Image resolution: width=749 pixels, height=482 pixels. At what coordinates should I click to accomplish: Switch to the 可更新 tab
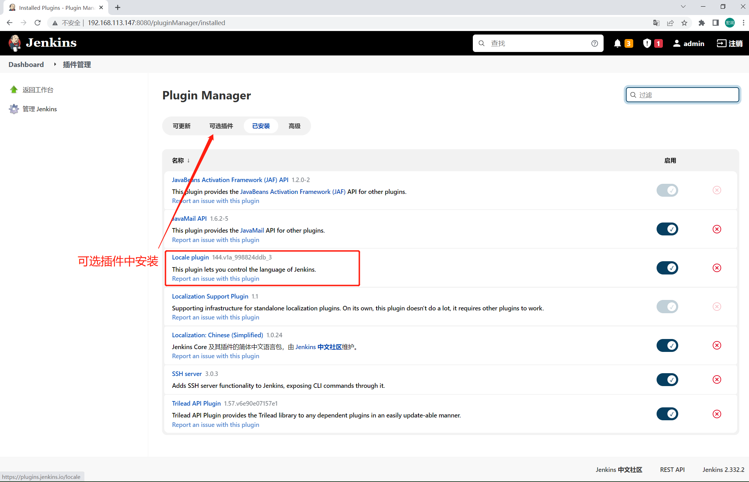click(182, 126)
